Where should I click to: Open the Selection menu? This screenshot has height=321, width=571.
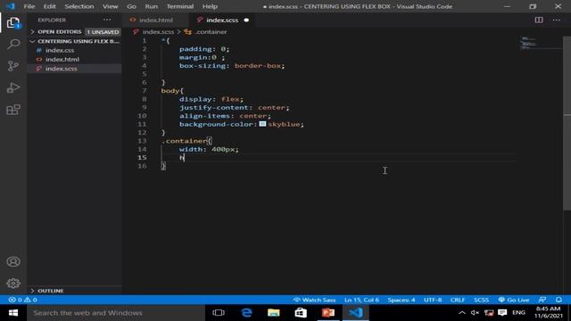pos(79,6)
